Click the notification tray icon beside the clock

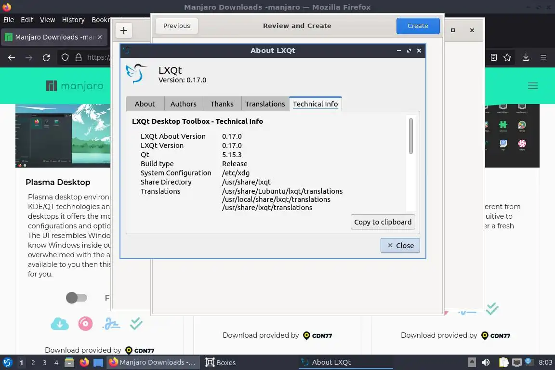coord(529,361)
